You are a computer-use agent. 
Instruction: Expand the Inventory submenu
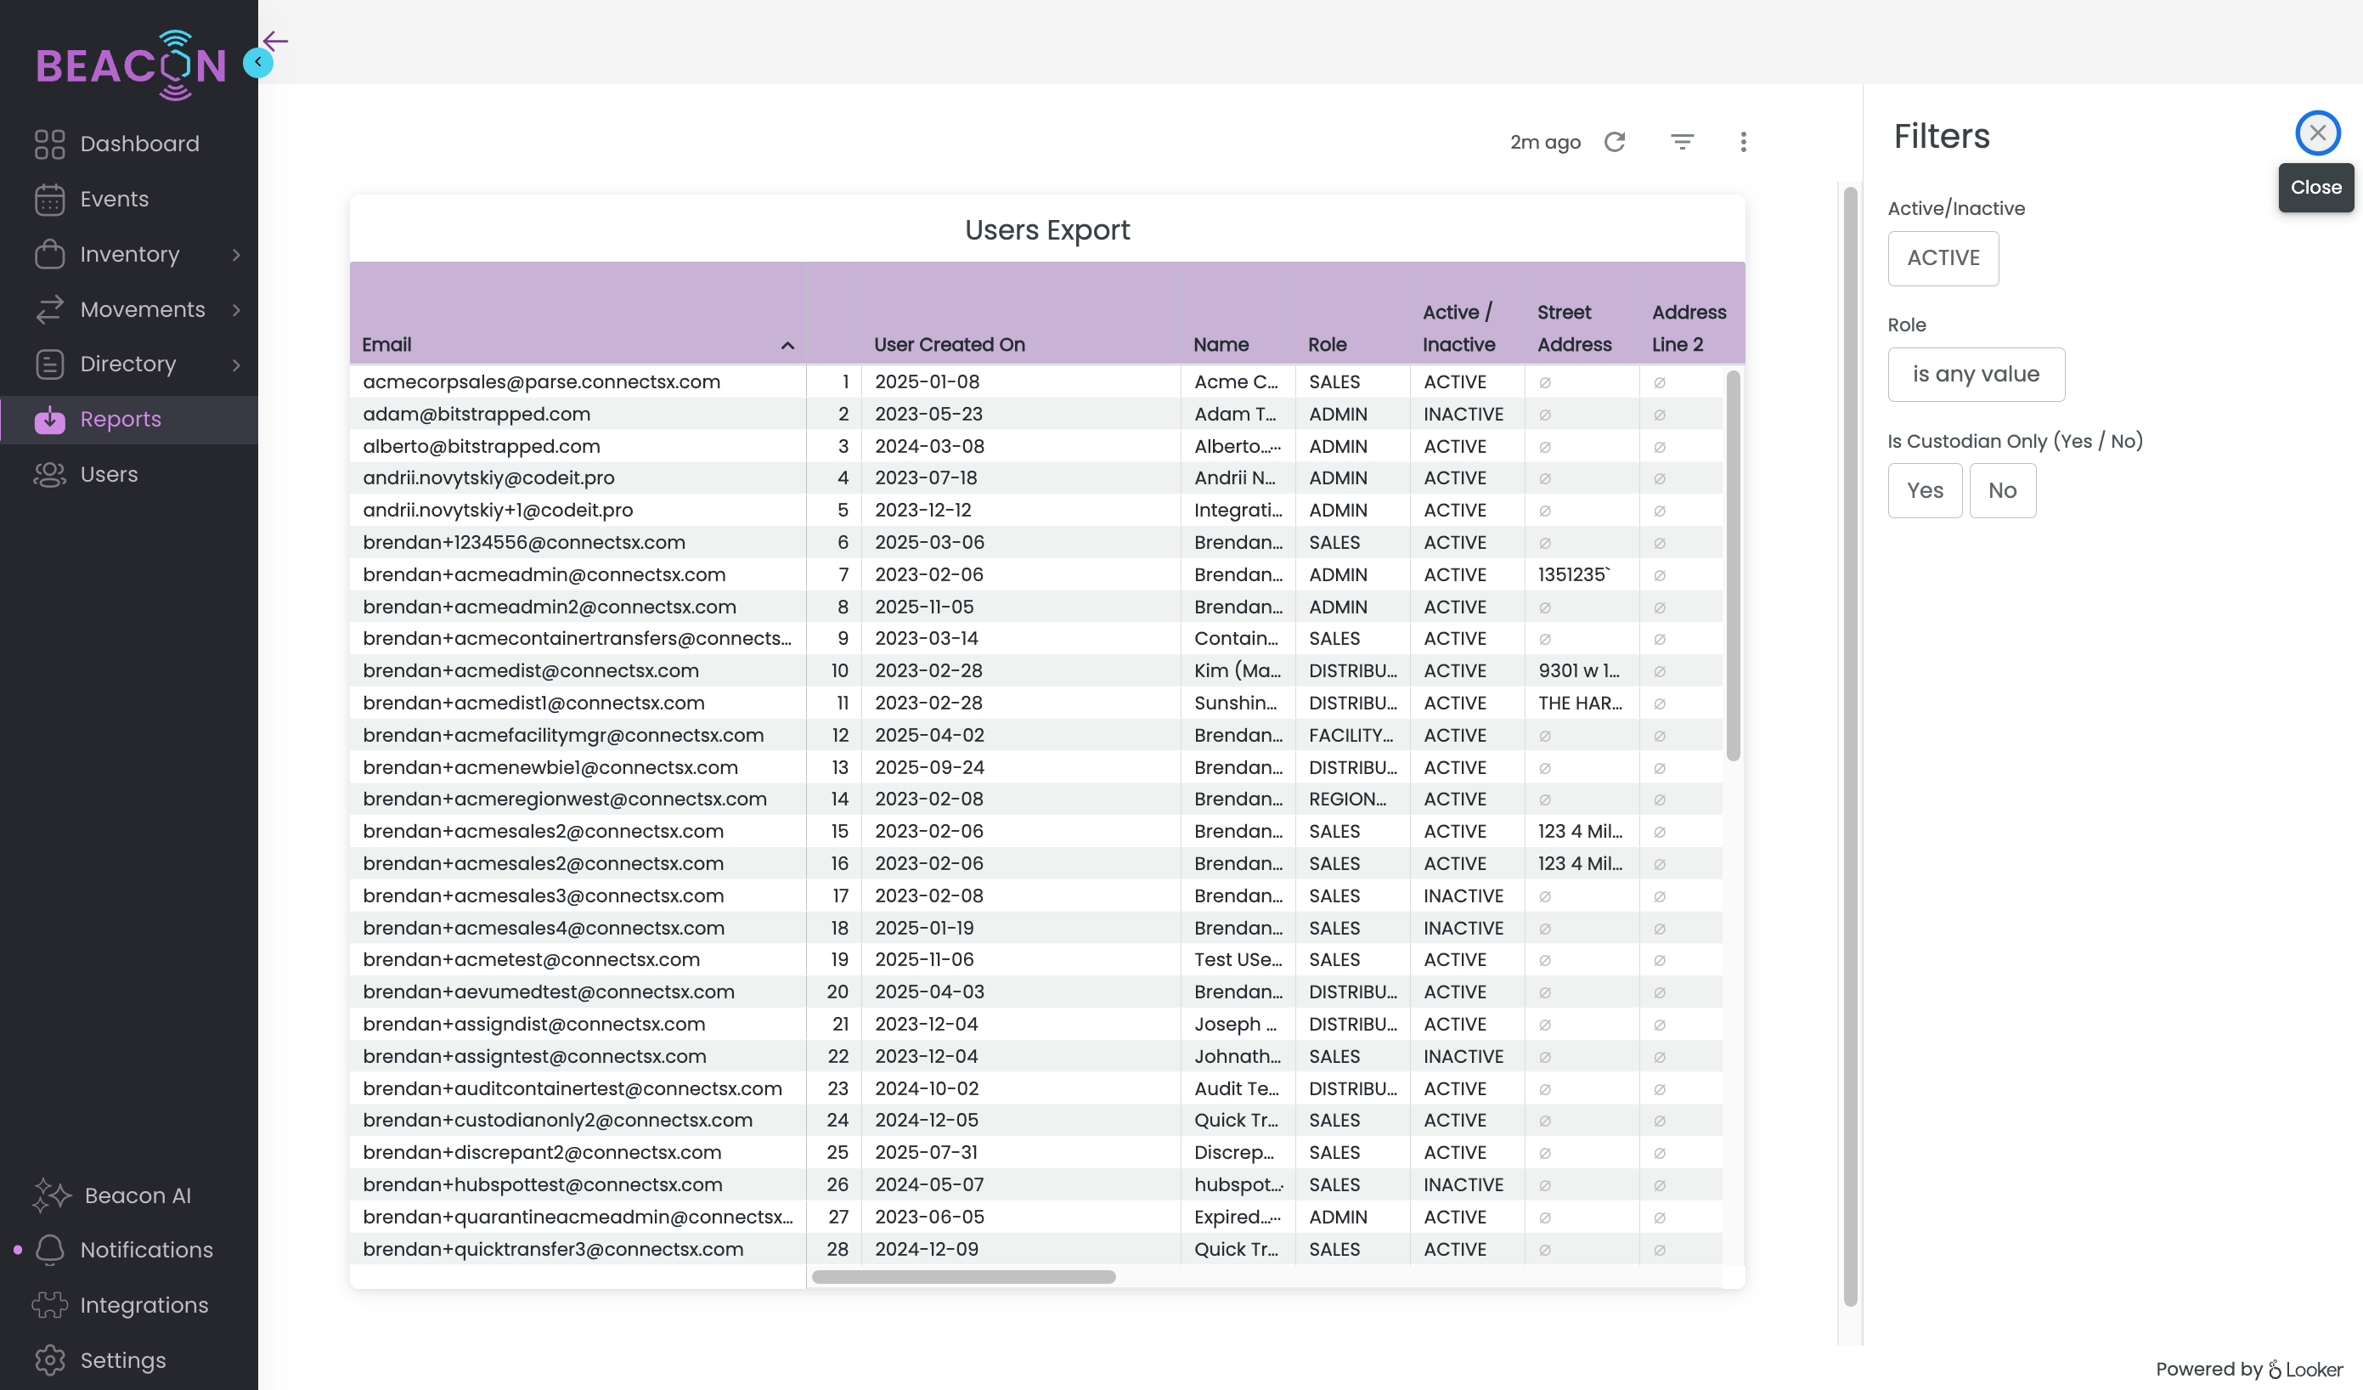tap(235, 254)
